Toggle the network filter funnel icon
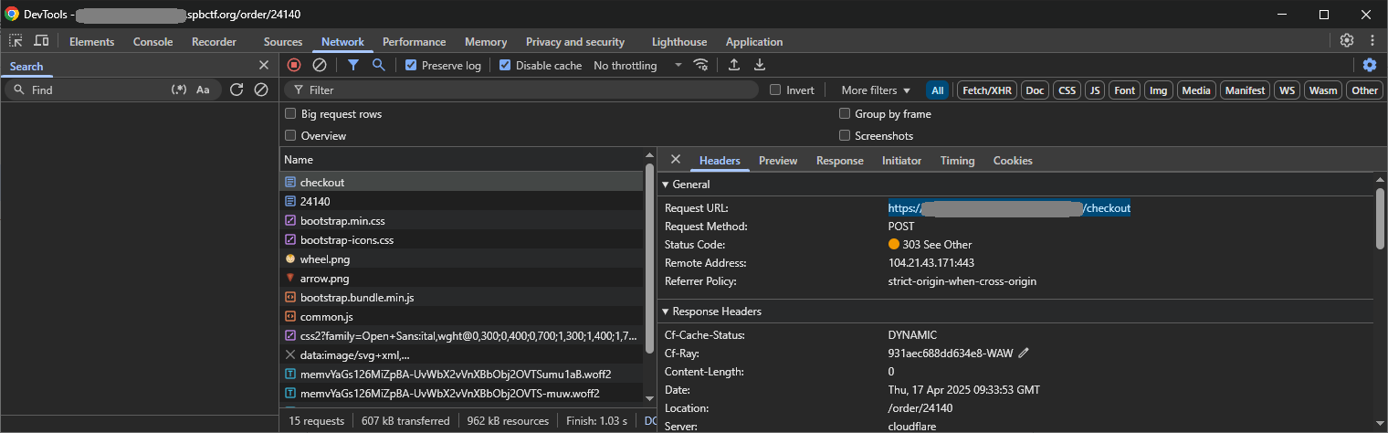The image size is (1388, 433). point(352,65)
